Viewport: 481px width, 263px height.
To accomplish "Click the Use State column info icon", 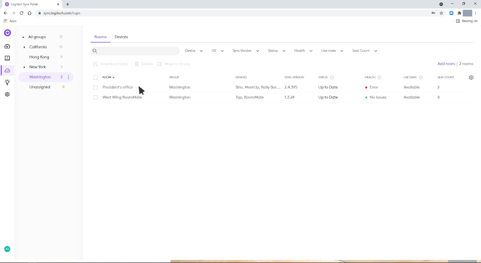I will coord(421,77).
